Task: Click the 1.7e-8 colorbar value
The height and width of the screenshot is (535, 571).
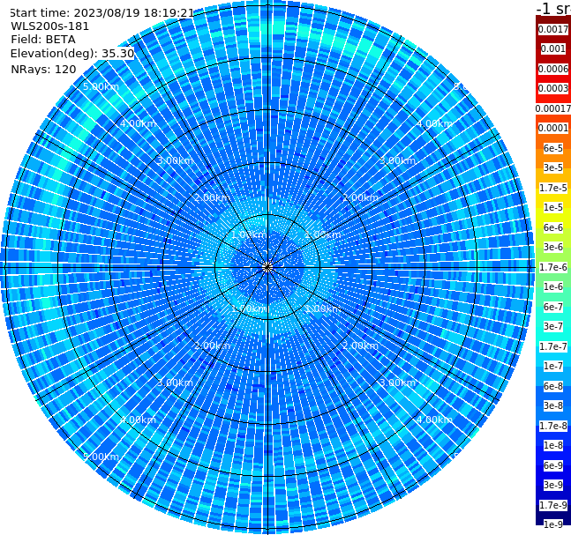Action: coord(553,426)
